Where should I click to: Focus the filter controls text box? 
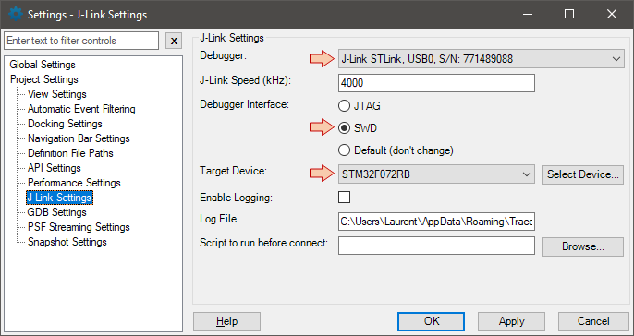(81, 41)
